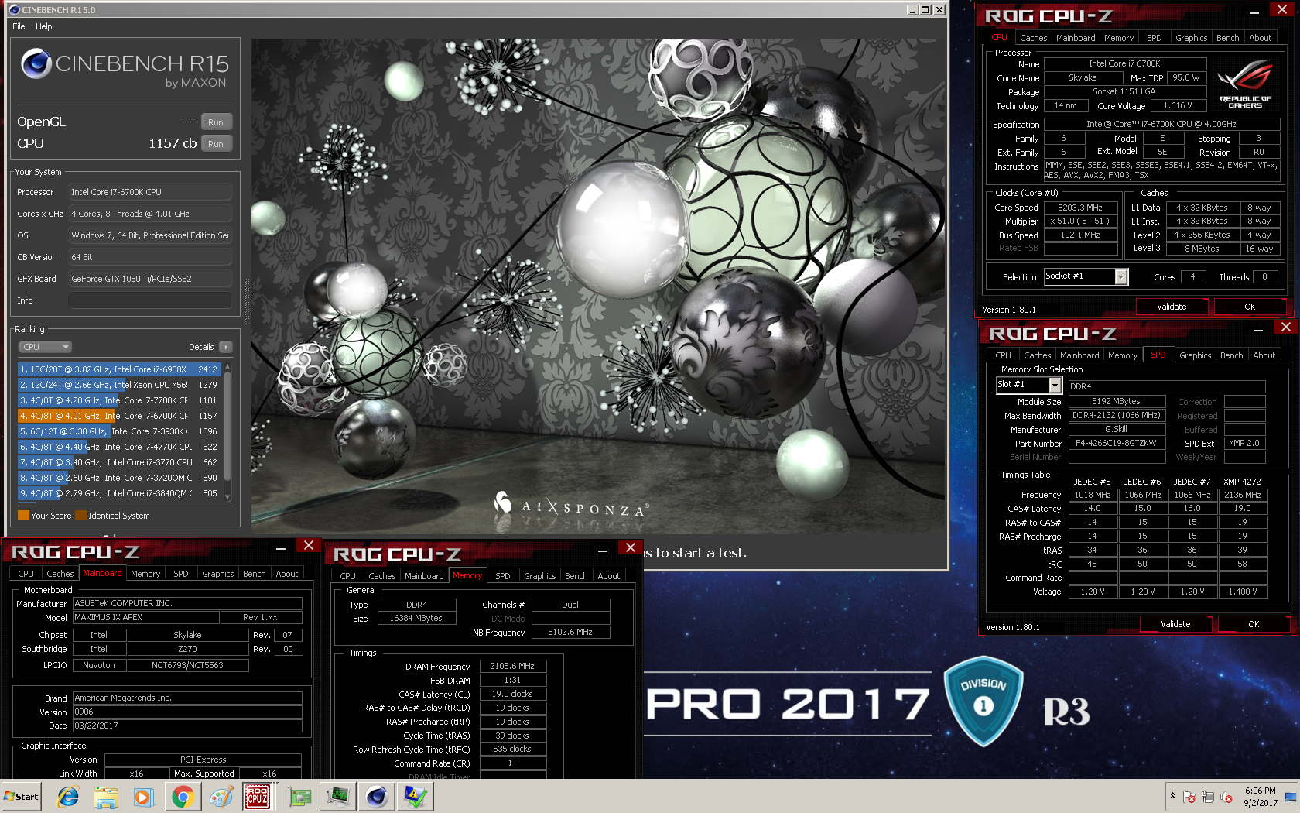Click the Info input field in Cinebench
Screen dimensions: 1300x813
[x=150, y=300]
